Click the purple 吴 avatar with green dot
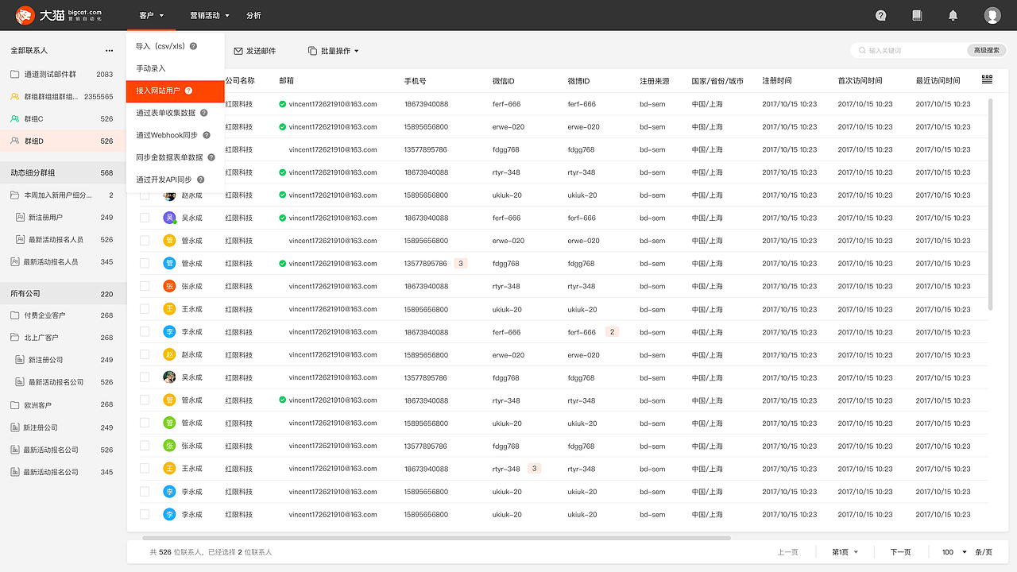Screen dimensions: 1017x572 click(x=170, y=218)
